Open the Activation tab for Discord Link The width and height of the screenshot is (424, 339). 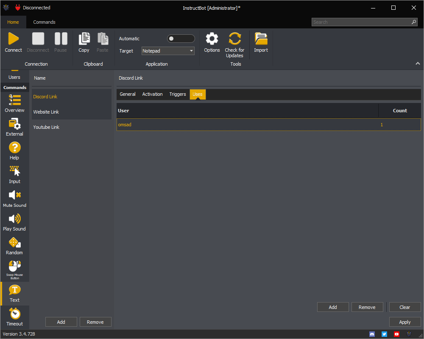coord(152,94)
